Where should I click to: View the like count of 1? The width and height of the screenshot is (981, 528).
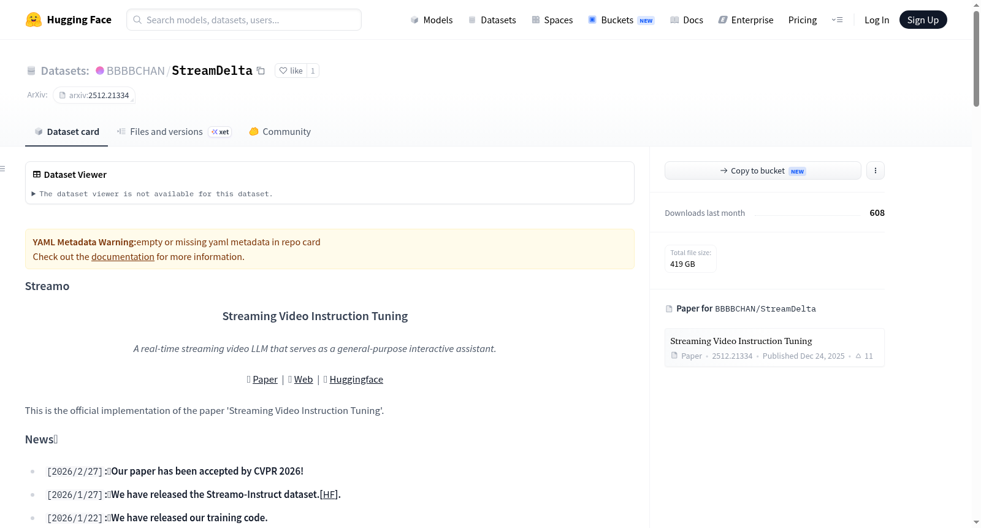313,71
